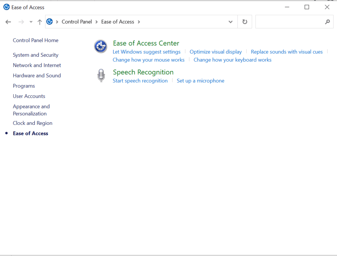Open the Ease of Access Center heading
This screenshot has width=337, height=256.
(146, 43)
